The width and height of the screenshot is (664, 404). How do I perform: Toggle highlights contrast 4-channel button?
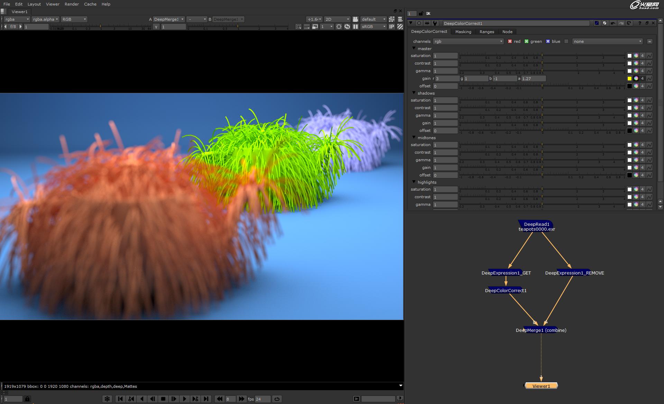[642, 197]
